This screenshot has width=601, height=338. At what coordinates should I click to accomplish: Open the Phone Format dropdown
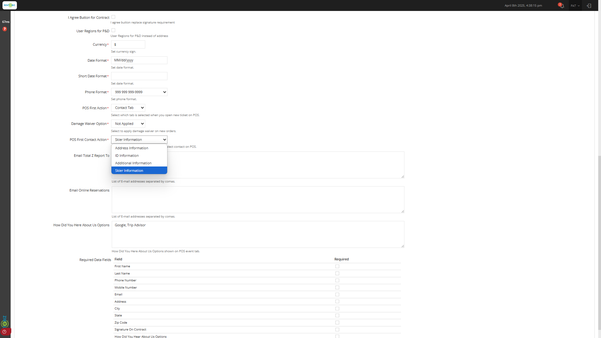[x=139, y=92]
